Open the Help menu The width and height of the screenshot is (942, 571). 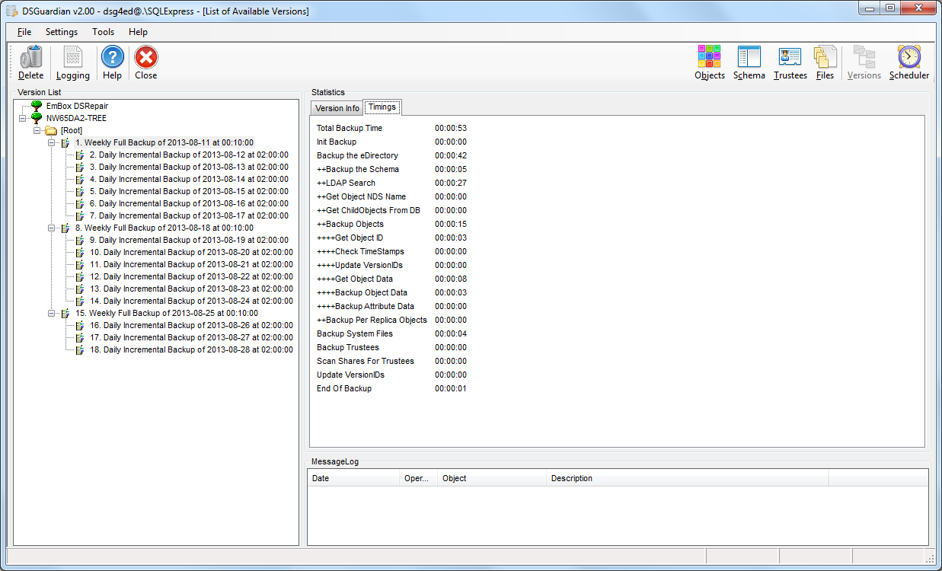pos(138,32)
